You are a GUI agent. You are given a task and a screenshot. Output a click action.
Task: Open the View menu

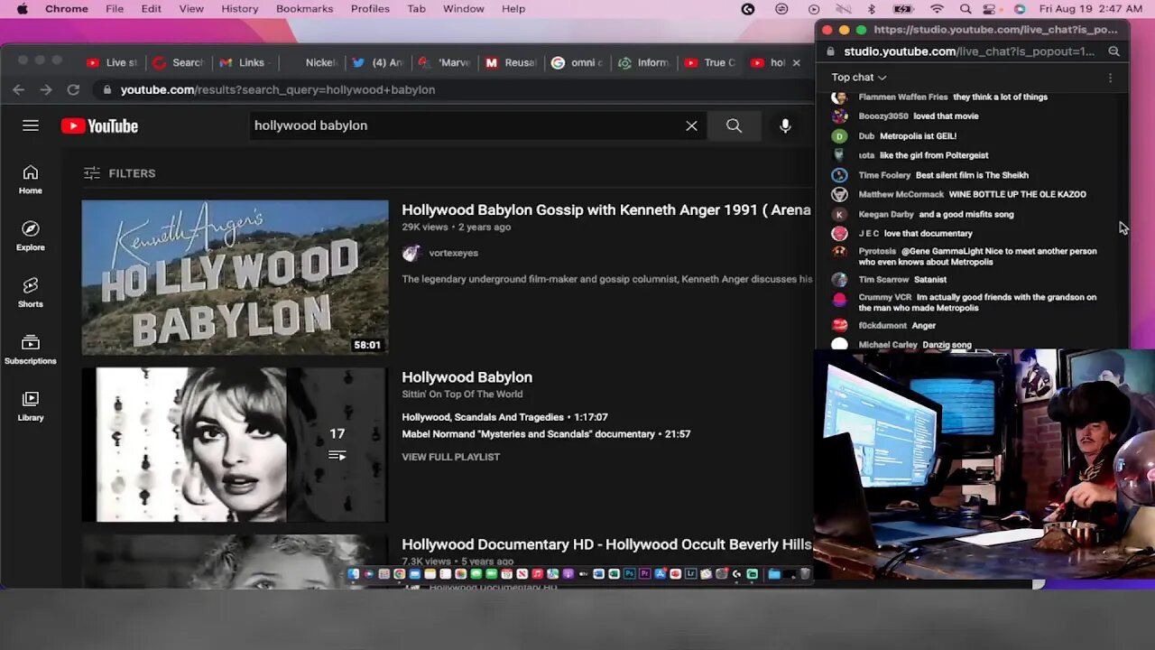click(191, 9)
